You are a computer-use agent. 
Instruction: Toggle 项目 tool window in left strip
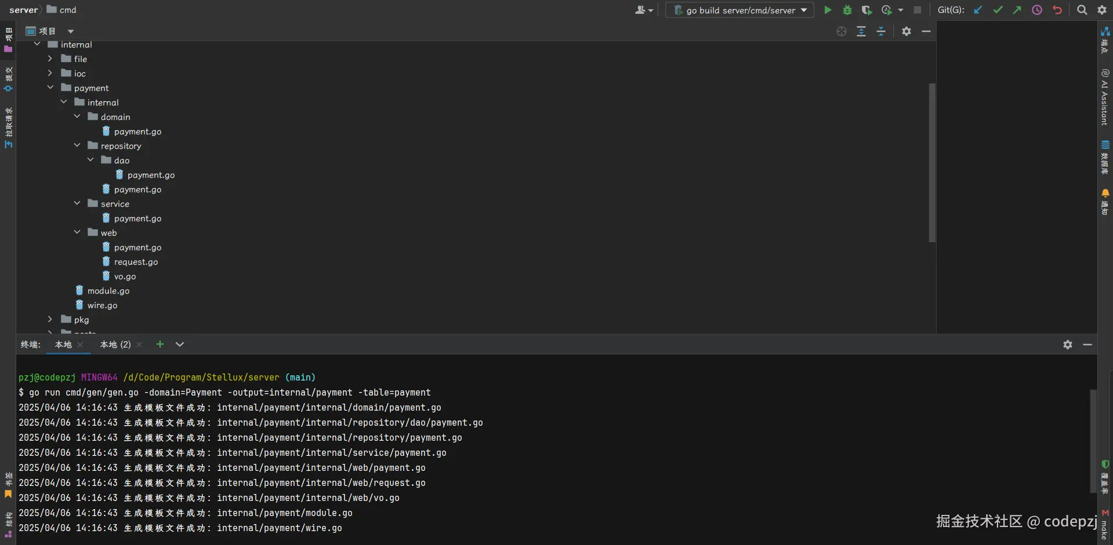[x=8, y=39]
